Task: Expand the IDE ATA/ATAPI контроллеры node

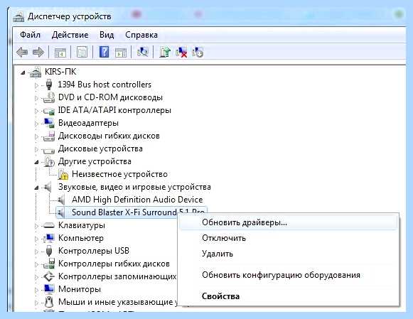Action: click(x=36, y=111)
